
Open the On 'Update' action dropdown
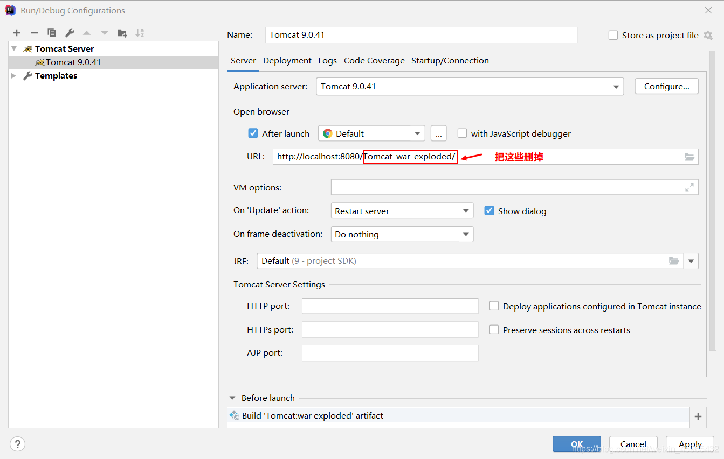pos(402,211)
